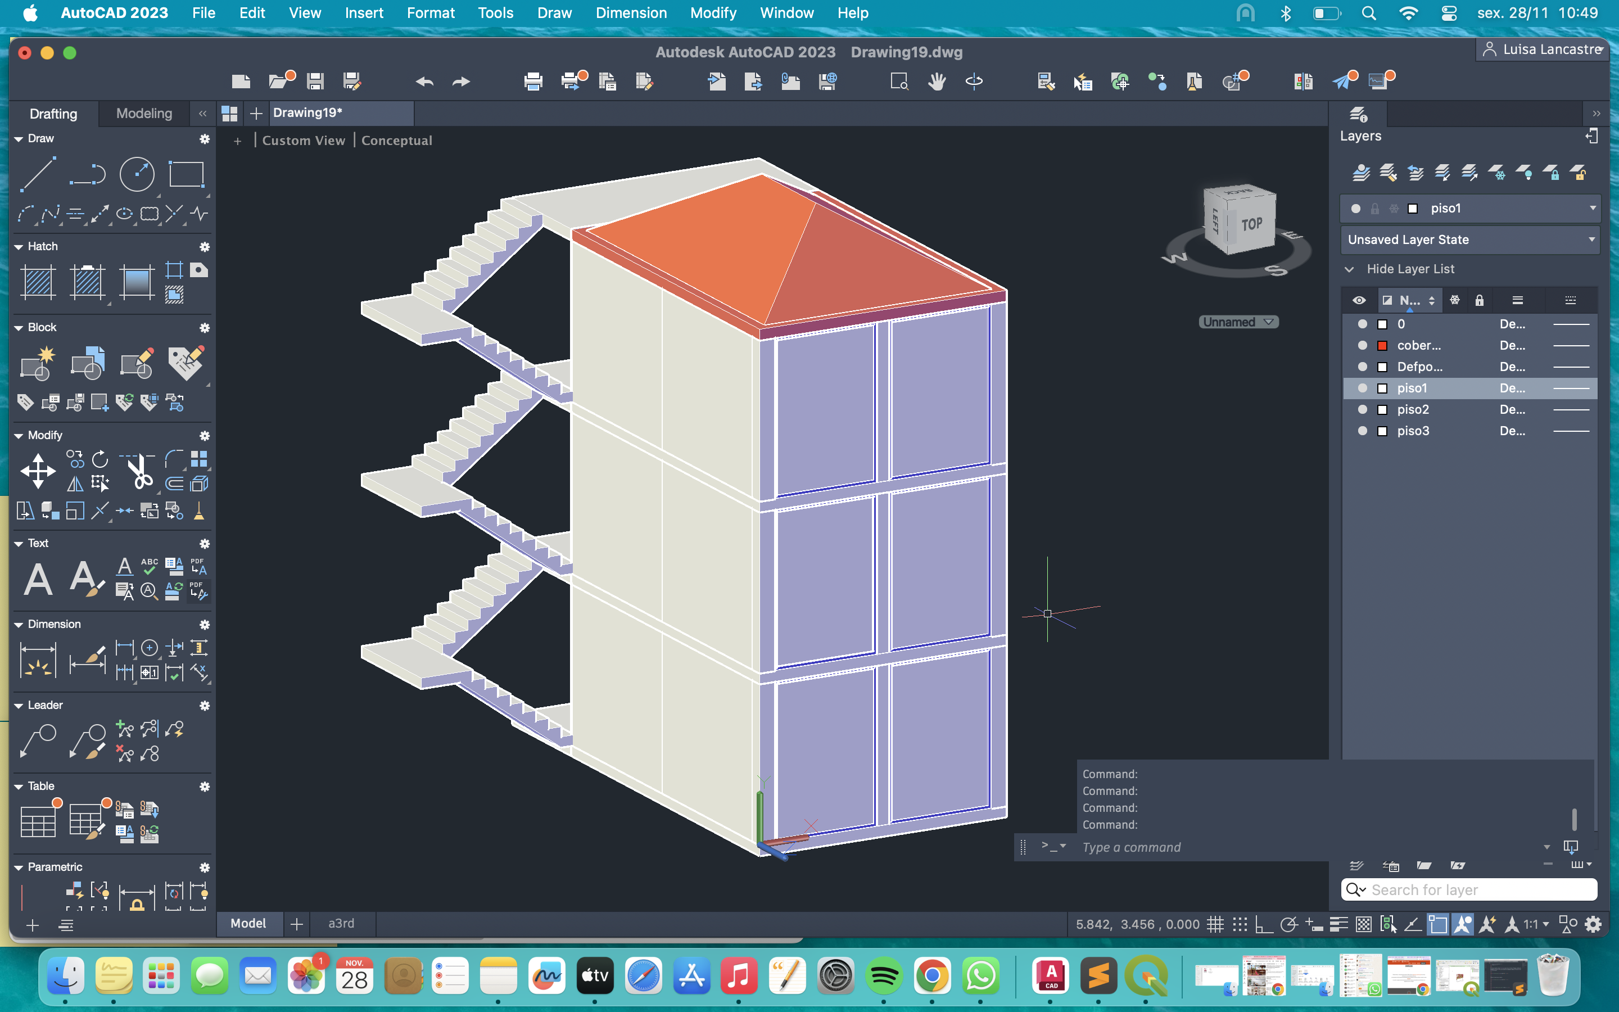Click the Move tool in Modify

(38, 471)
